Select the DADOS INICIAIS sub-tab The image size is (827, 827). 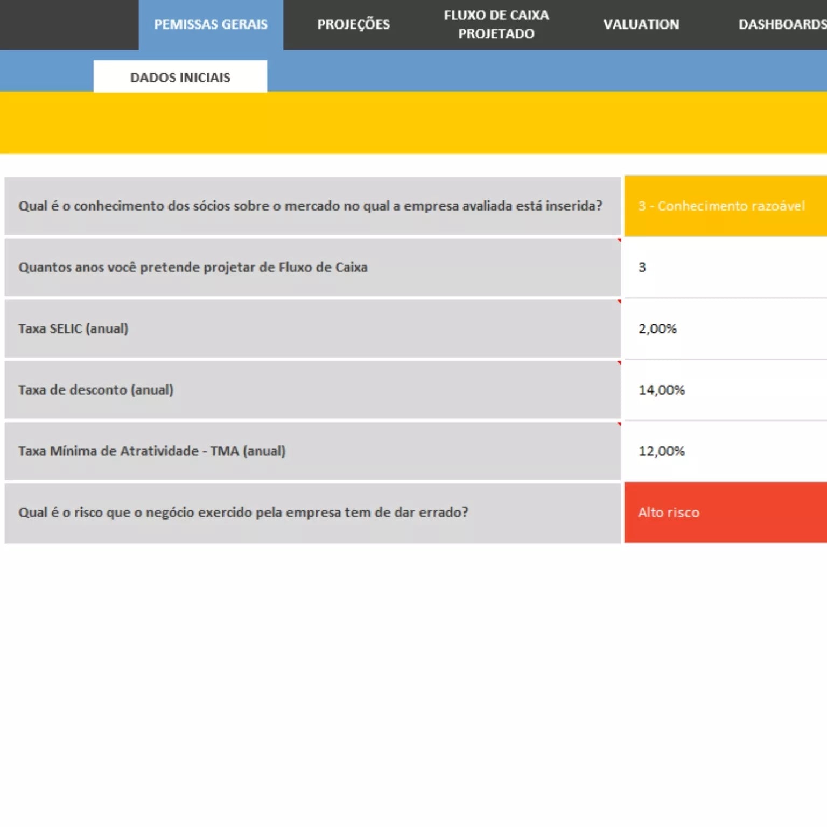180,76
